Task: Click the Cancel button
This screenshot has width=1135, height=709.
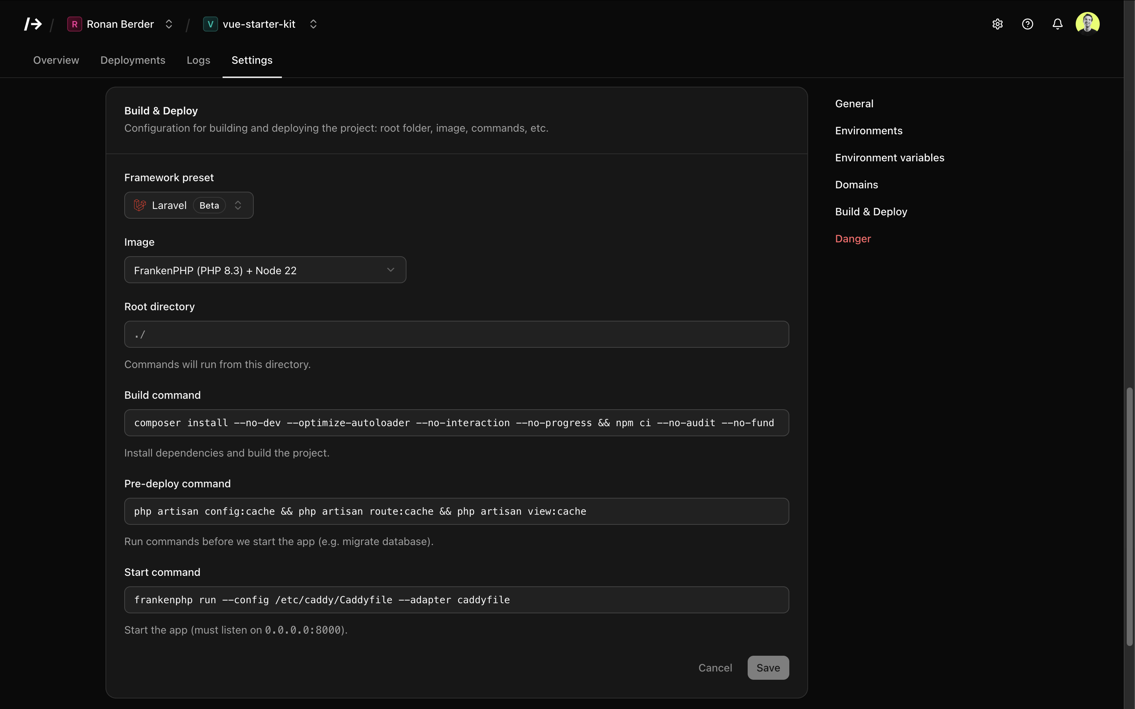Action: pos(715,668)
